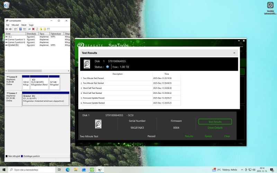Click the Típus column header
Screen dimensions: 277x173
point(44,34)
